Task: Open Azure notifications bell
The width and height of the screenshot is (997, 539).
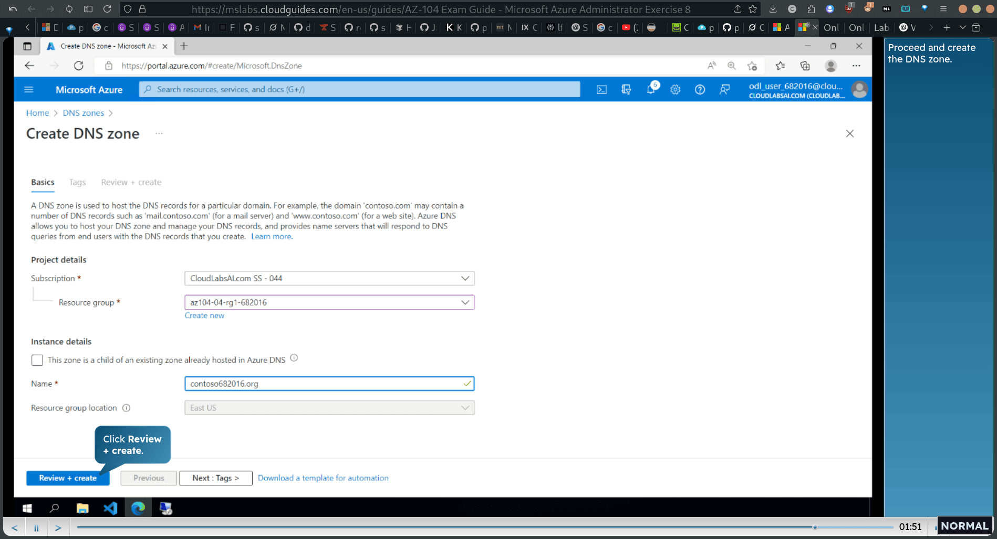Action: tap(651, 89)
